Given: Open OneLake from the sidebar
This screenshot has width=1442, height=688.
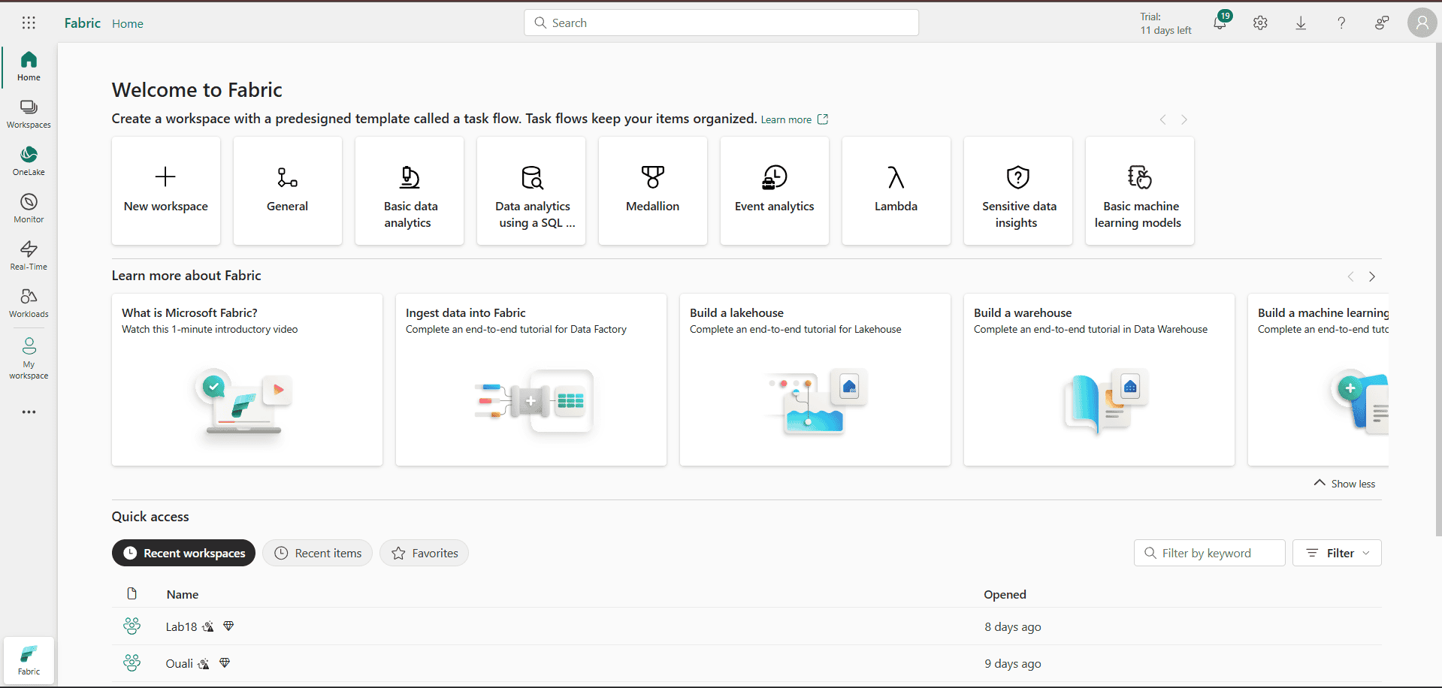Looking at the screenshot, I should pyautogui.click(x=29, y=159).
